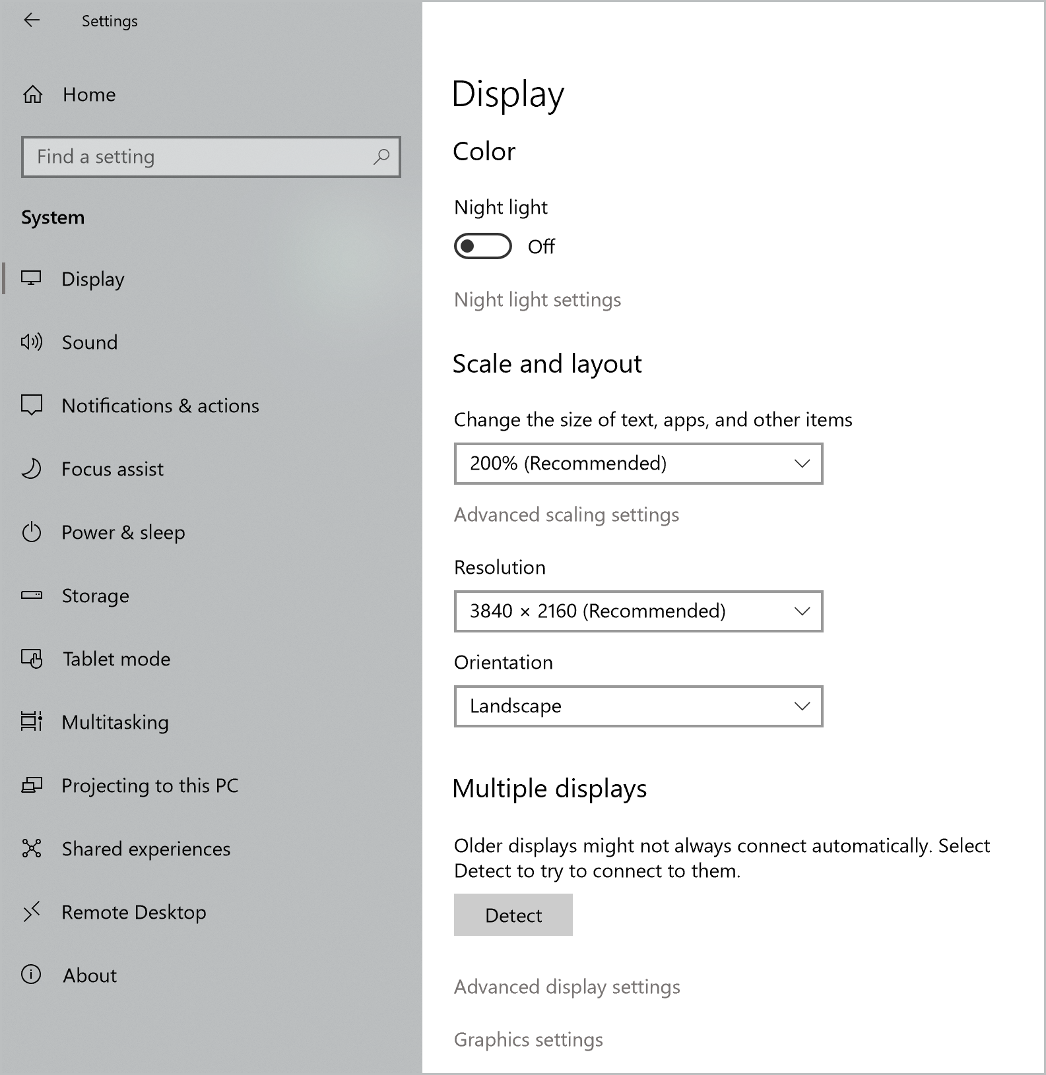Turn on the Night light toggle
1046x1075 pixels.
(482, 246)
